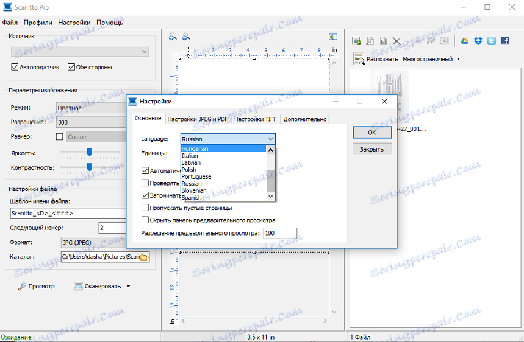Viewport: 524px width, 342px height.
Task: Select the Основное tab
Action: (148, 118)
